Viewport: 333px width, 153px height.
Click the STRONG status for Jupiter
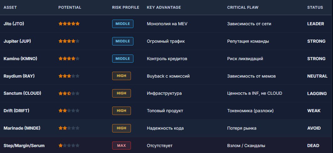(316, 41)
